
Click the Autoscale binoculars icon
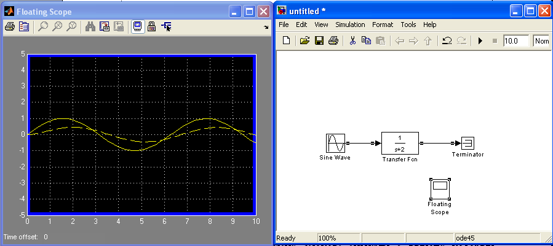click(90, 26)
